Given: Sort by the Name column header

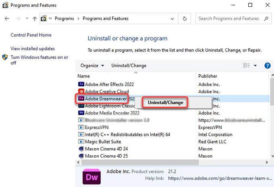Looking at the screenshot, I should tap(83, 76).
